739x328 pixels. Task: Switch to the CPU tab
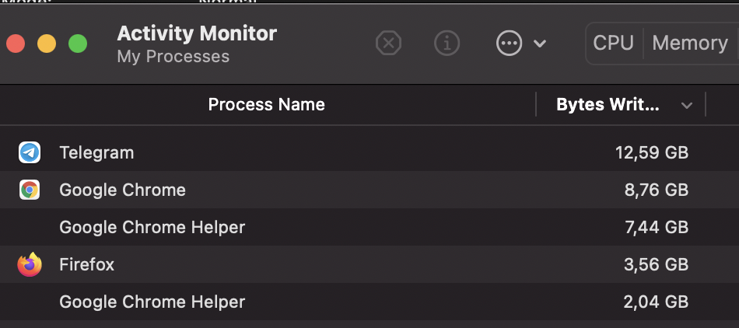tap(613, 43)
